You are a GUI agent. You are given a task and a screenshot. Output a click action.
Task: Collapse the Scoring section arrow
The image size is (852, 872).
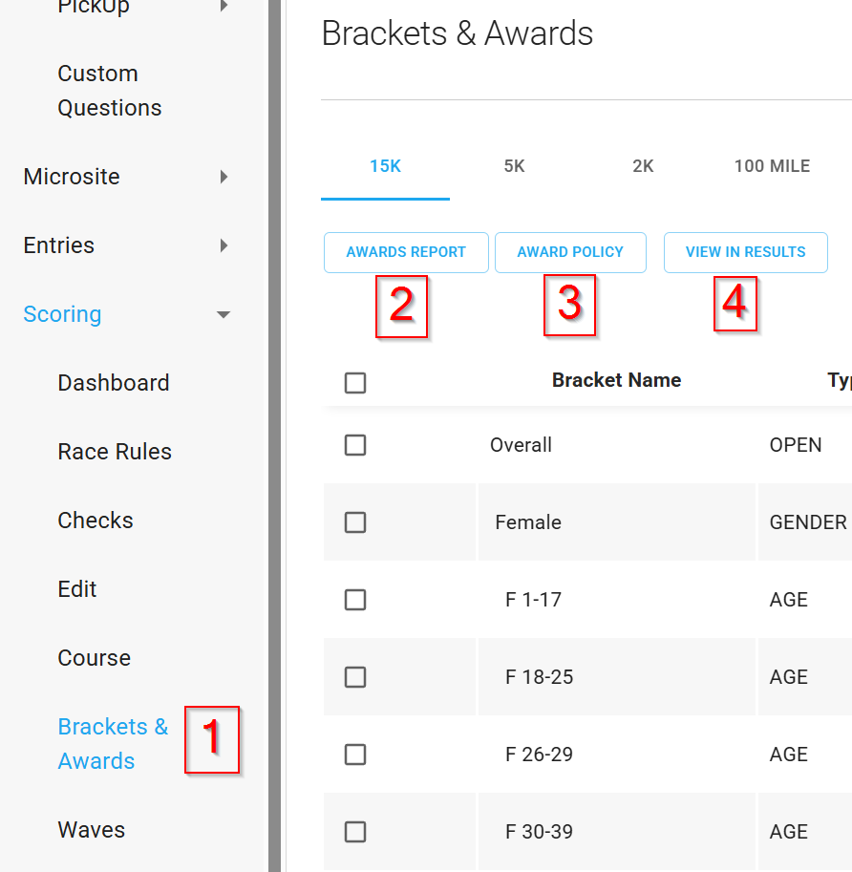pyautogui.click(x=224, y=314)
